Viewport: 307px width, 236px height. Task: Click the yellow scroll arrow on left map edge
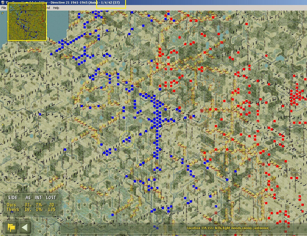coord(2,124)
